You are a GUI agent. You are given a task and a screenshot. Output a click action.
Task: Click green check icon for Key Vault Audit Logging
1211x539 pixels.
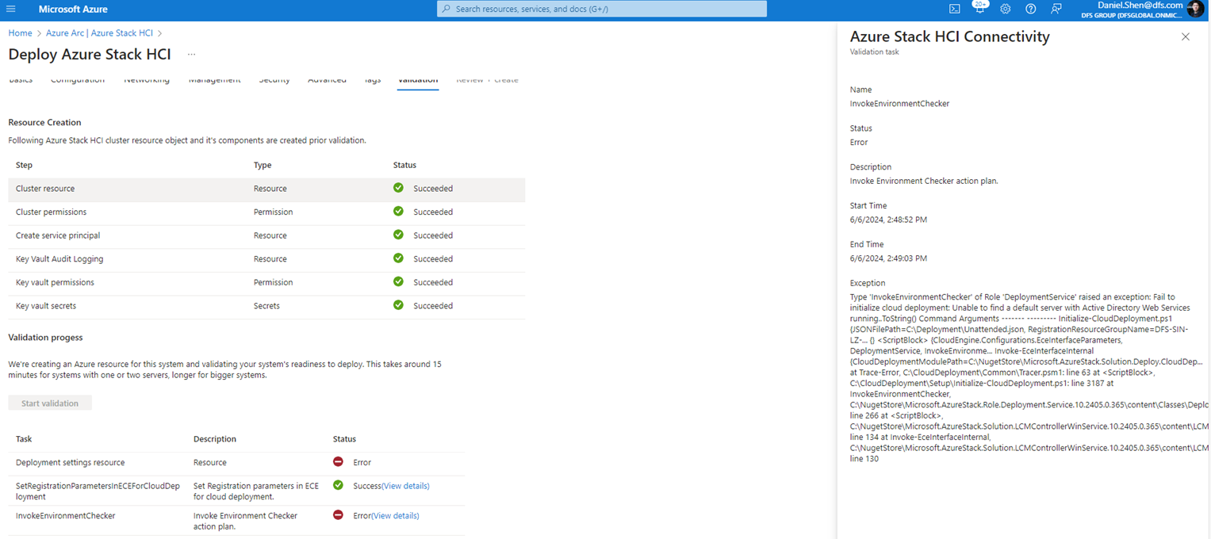point(398,258)
